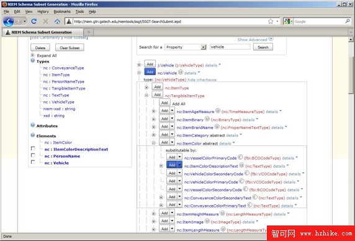The image size is (355, 241).
Task: Click the Show Advanced link
Action: tap(252, 39)
